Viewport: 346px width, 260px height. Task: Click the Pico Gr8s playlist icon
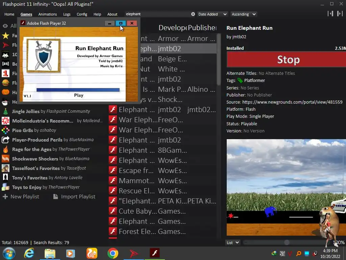(5, 130)
